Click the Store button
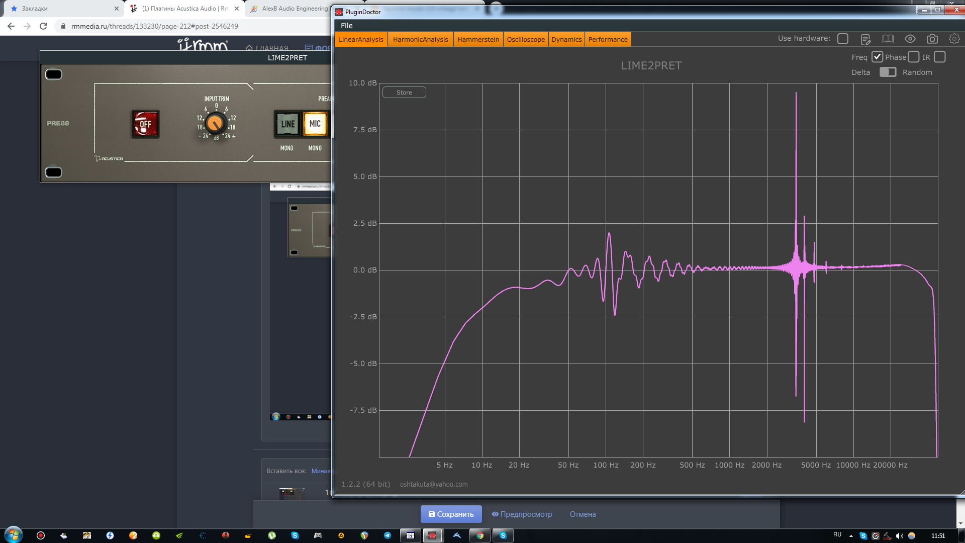965x543 pixels. click(404, 93)
